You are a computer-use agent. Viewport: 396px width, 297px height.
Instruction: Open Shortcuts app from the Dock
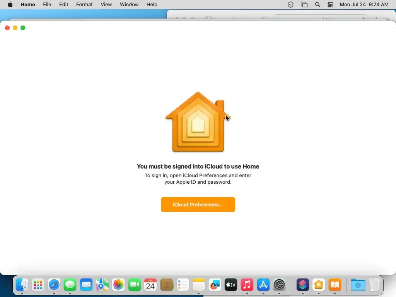pos(302,285)
